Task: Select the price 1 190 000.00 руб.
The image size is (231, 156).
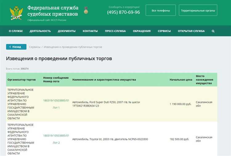Action: [180, 104]
